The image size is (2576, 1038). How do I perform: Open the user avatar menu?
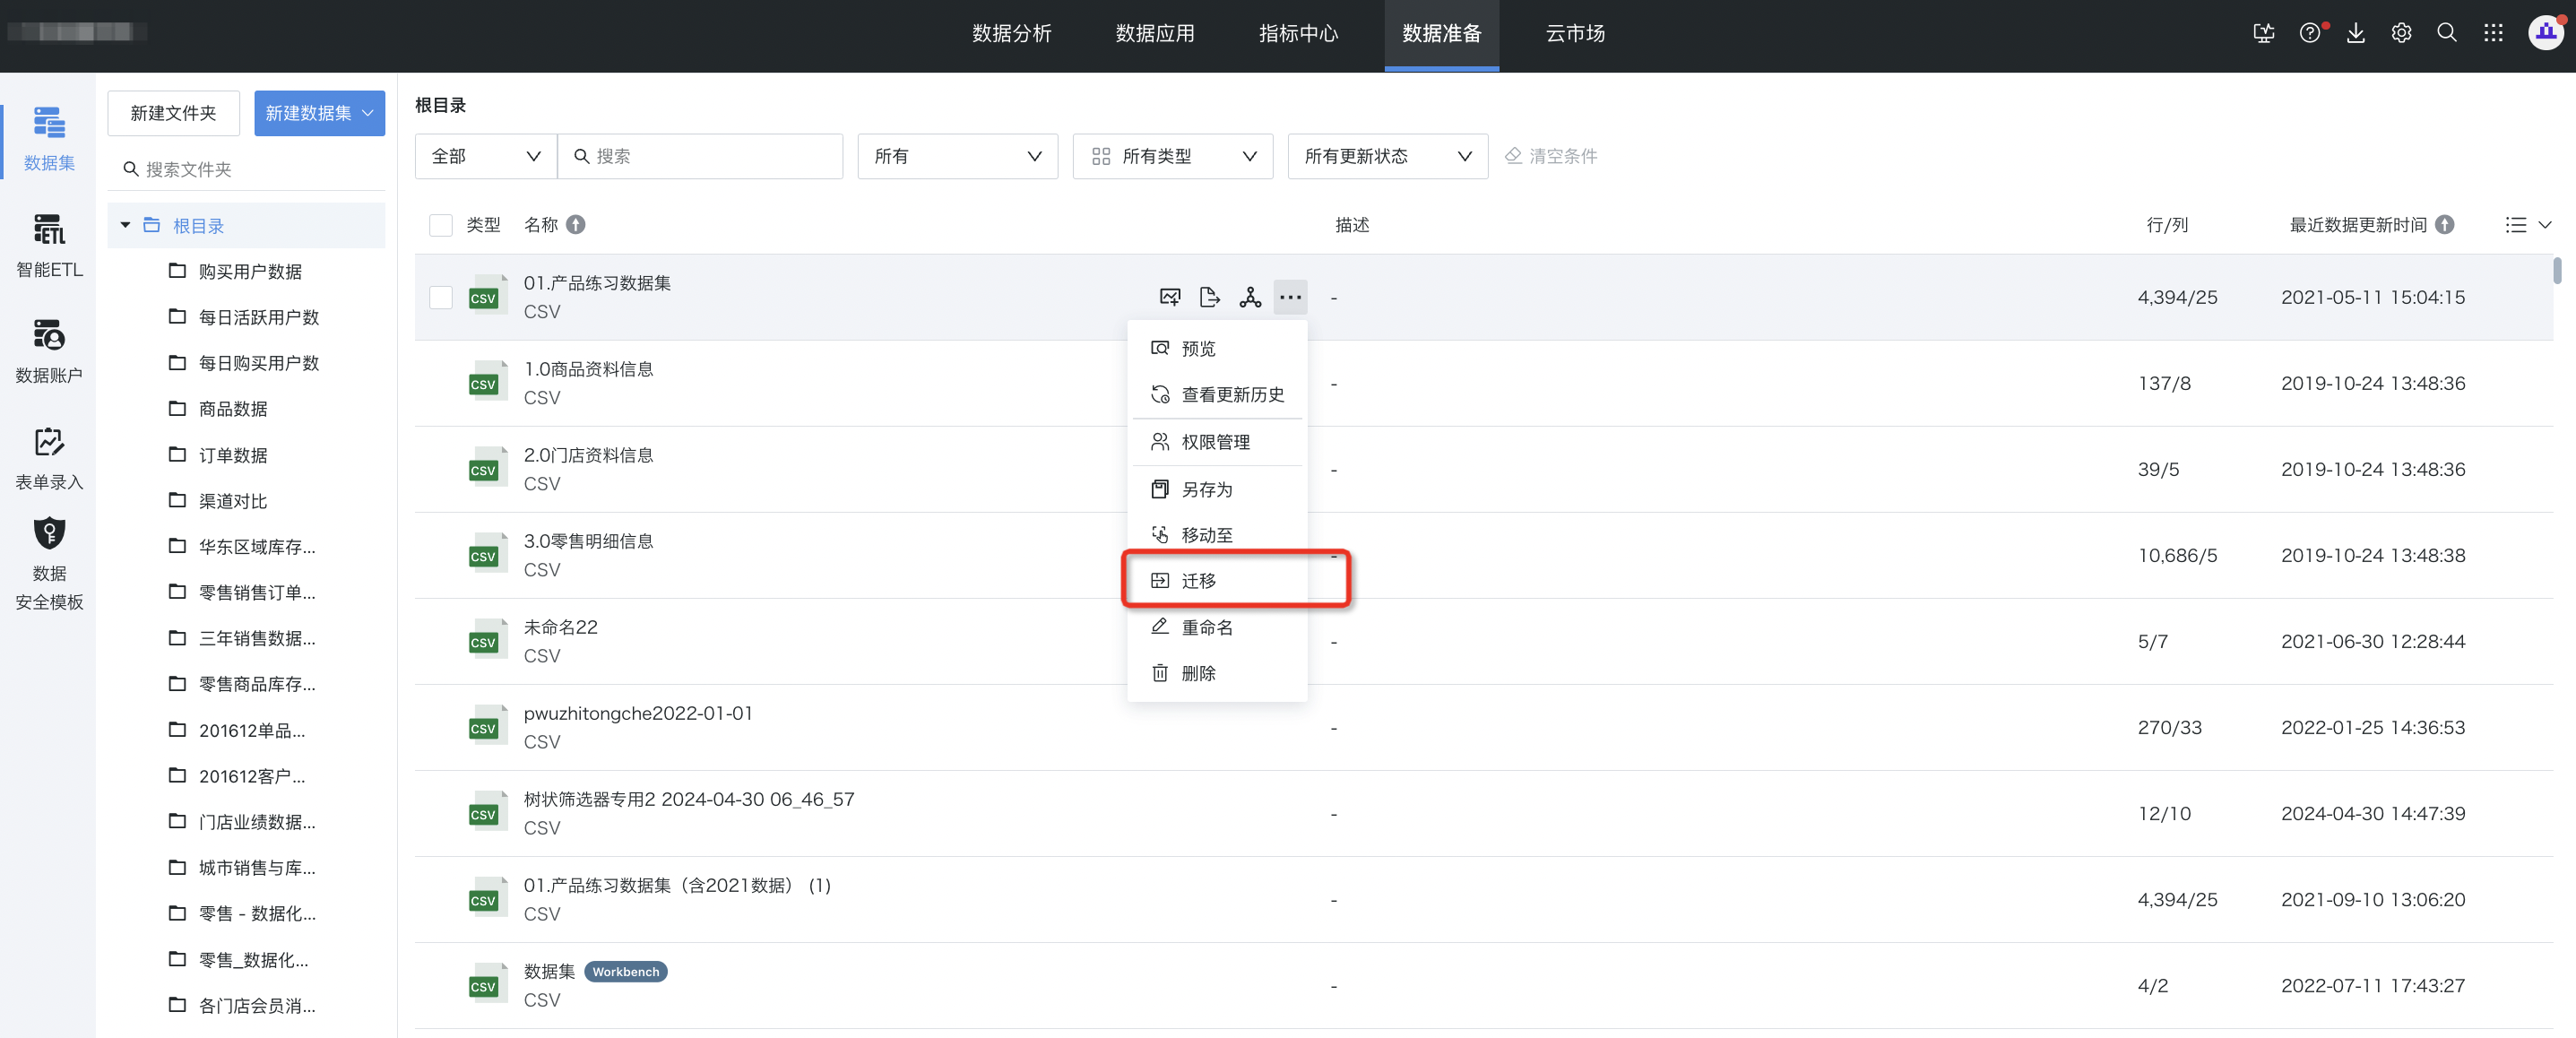point(2546,33)
